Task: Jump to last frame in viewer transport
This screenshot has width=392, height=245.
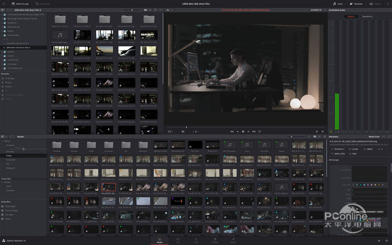Action: [x=255, y=131]
